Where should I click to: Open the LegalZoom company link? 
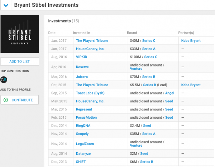(x=85, y=143)
